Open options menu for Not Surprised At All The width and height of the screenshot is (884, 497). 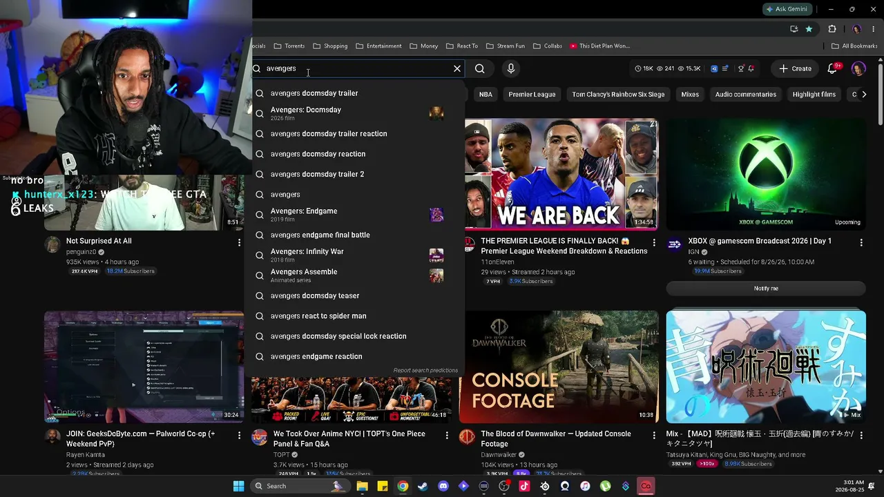pyautogui.click(x=239, y=242)
